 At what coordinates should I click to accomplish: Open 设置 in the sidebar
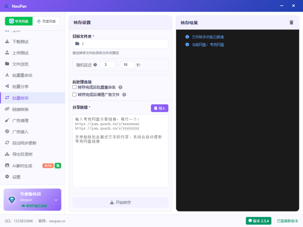click(16, 177)
